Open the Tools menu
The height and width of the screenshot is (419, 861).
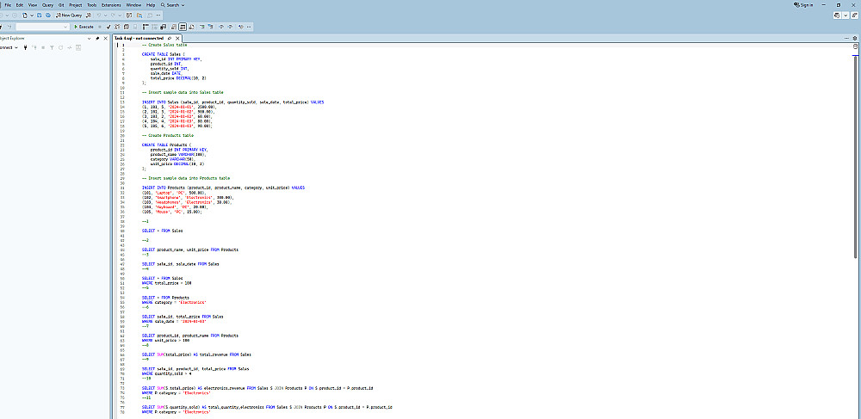[x=92, y=5]
